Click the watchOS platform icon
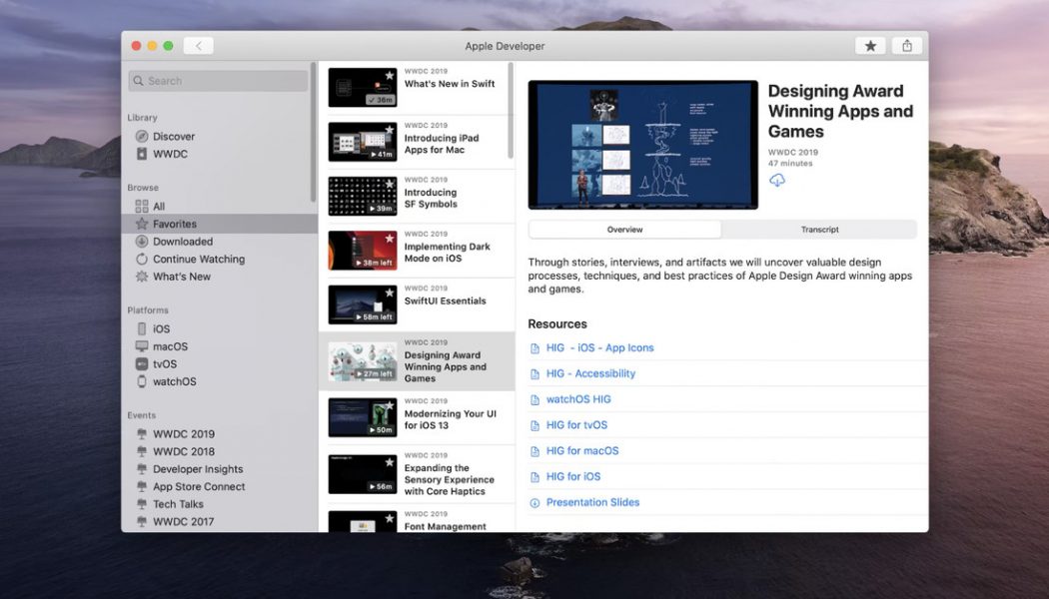 point(140,381)
